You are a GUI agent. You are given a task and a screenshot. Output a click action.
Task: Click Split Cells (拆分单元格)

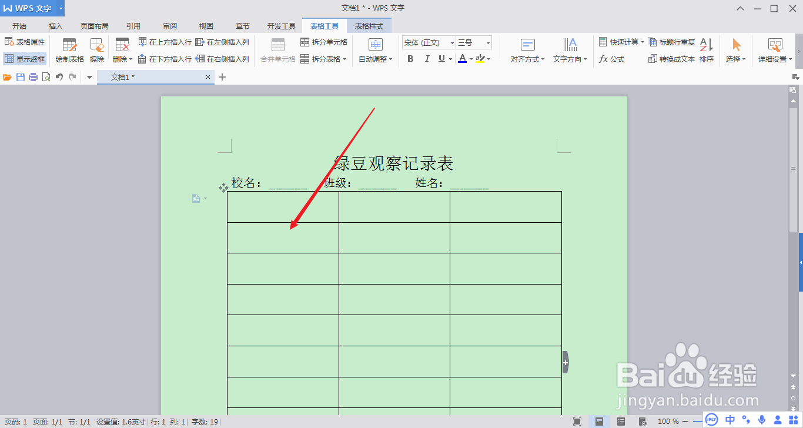324,42
